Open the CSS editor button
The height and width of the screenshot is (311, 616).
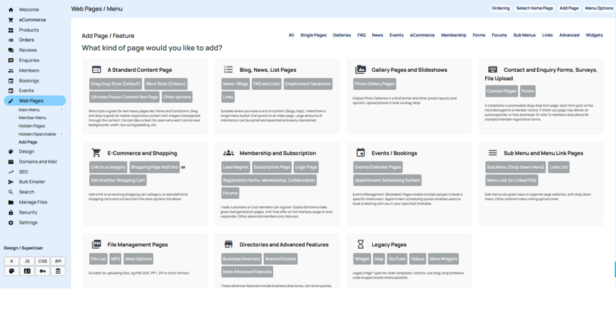click(42, 261)
